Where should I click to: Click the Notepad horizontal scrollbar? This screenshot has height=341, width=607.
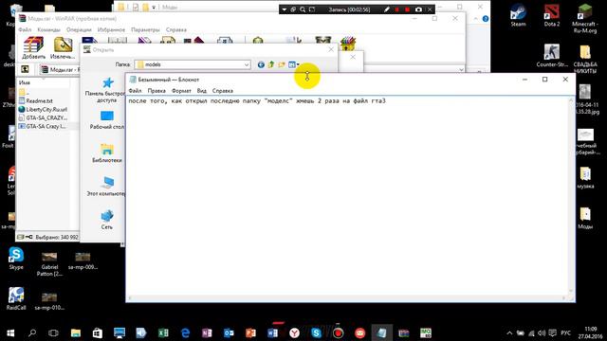(347, 298)
